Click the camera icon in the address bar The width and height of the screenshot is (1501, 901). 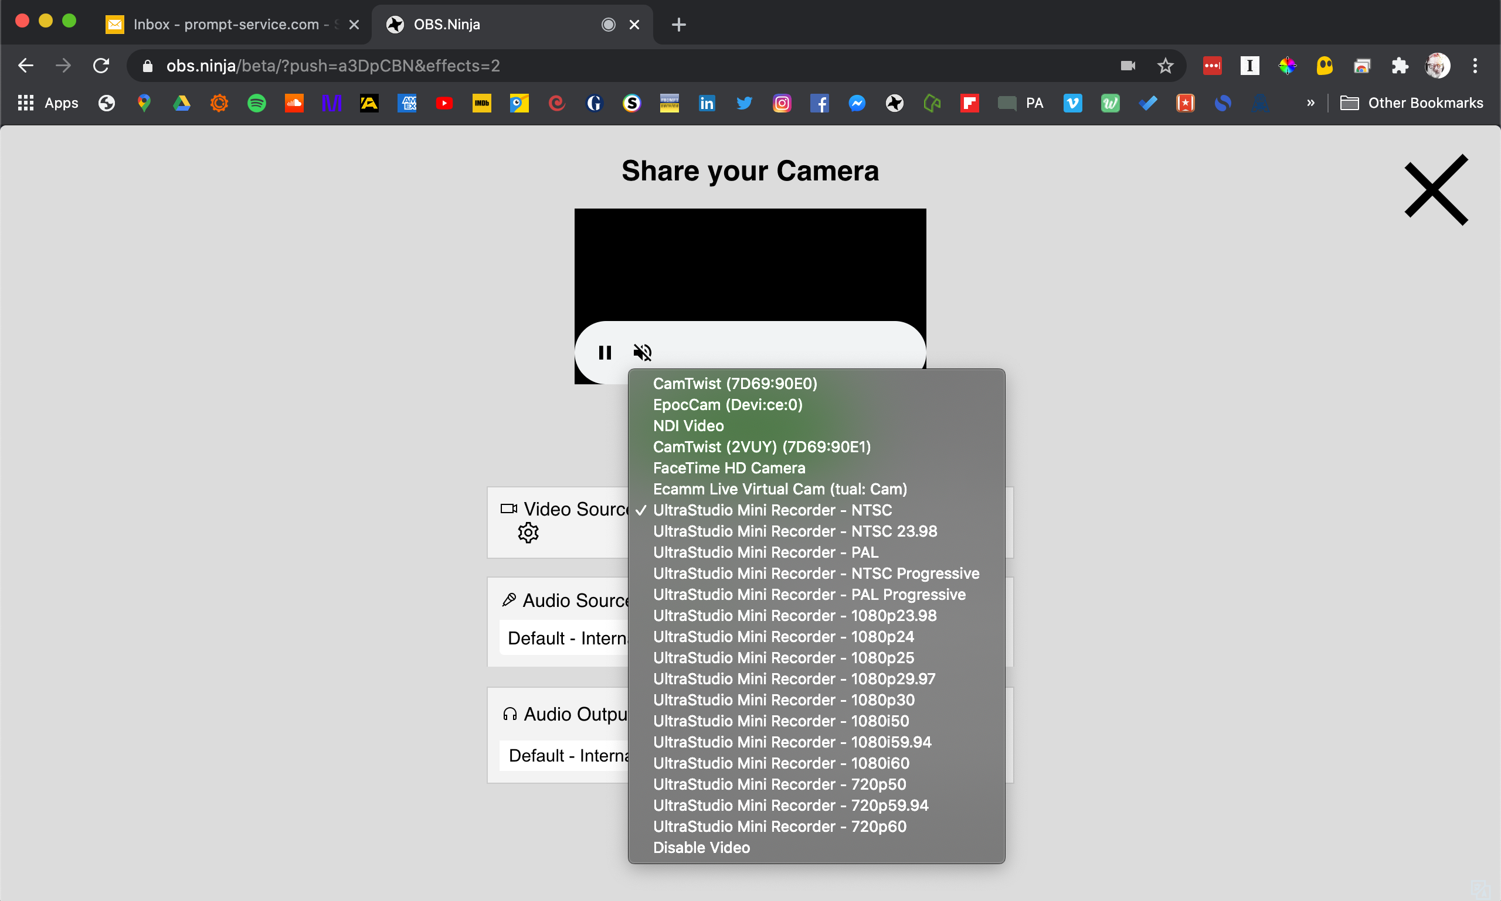[x=1128, y=66]
